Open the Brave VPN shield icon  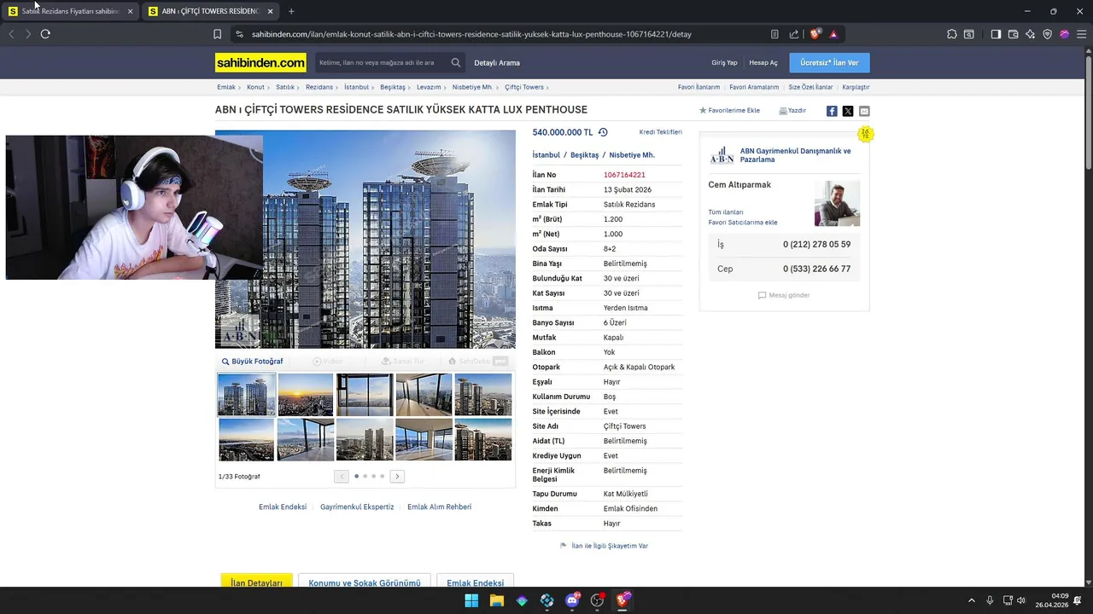point(1048,34)
